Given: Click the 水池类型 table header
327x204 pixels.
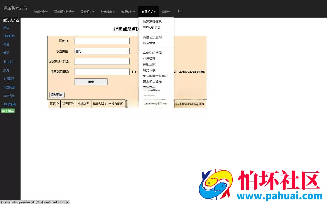Looking at the screenshot, I should pyautogui.click(x=83, y=104).
